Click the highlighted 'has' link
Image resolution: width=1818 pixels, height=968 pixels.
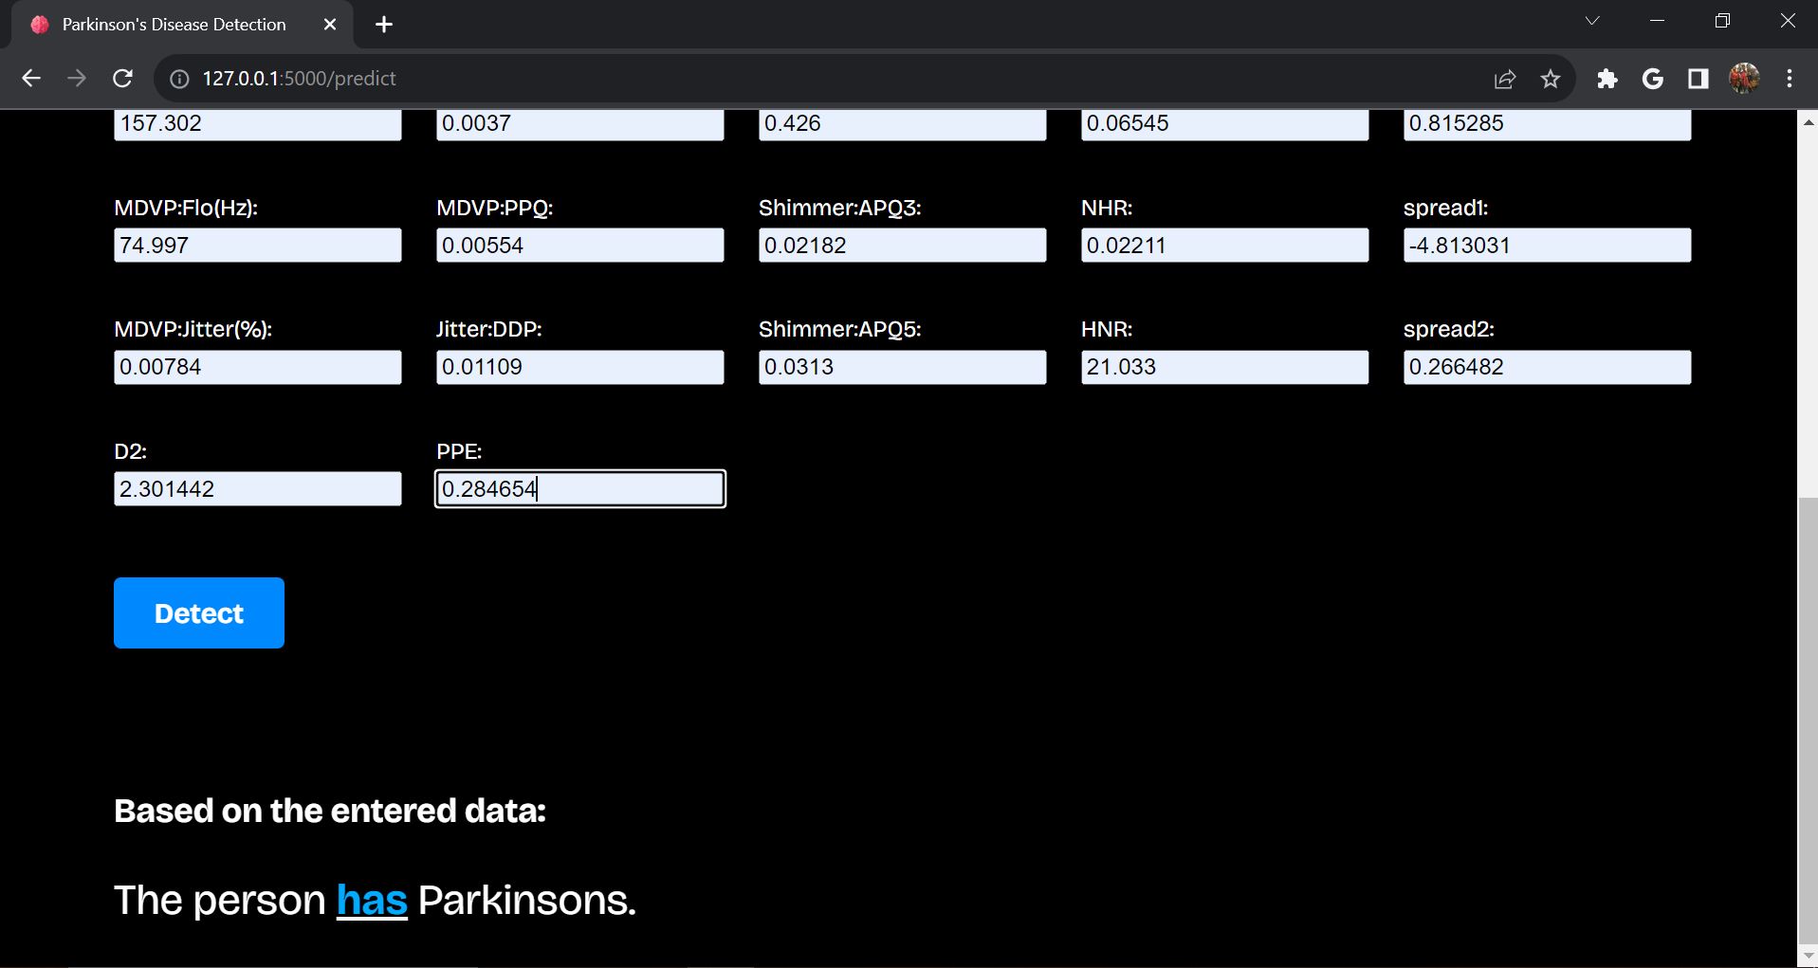point(372,900)
